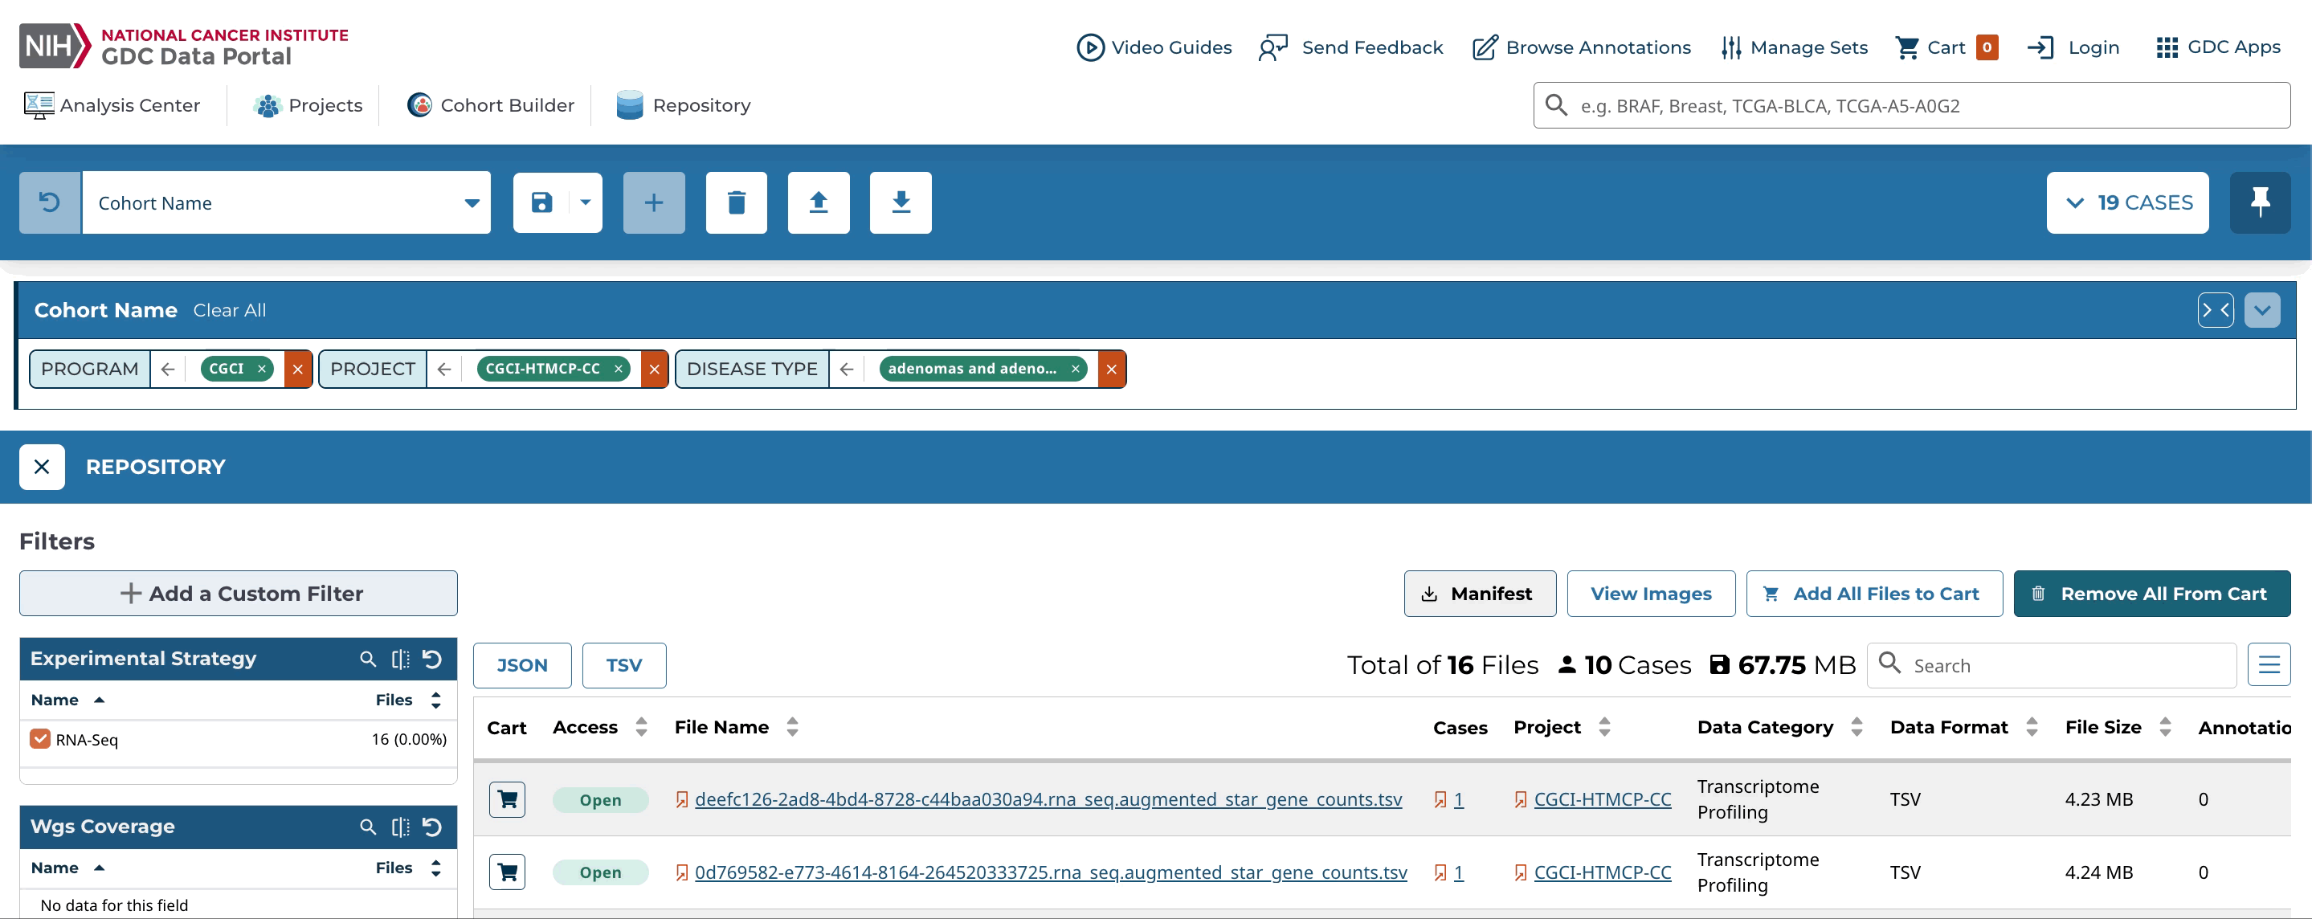Expand the 19 Cases summary

(x=2126, y=202)
